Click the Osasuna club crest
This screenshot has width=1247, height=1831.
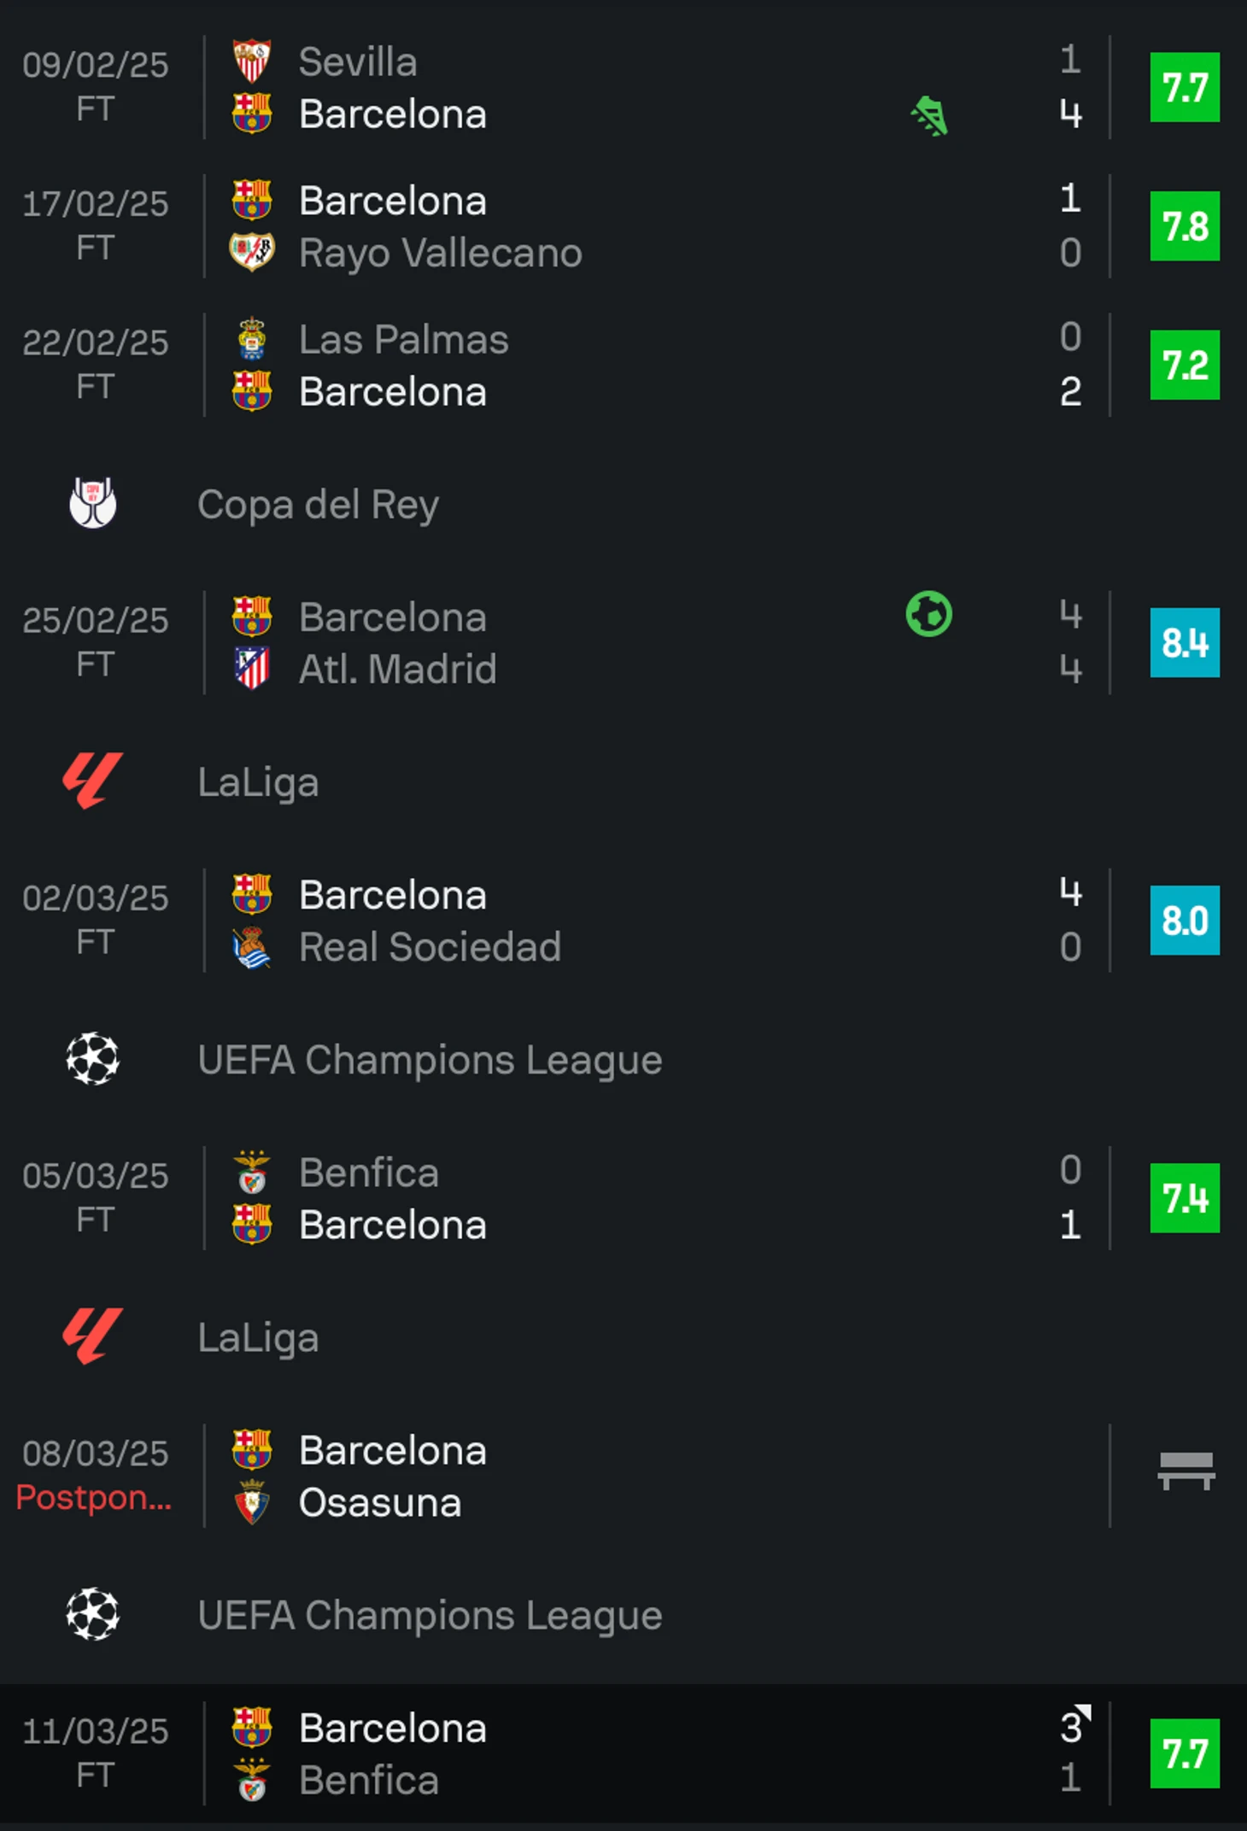pos(252,1502)
